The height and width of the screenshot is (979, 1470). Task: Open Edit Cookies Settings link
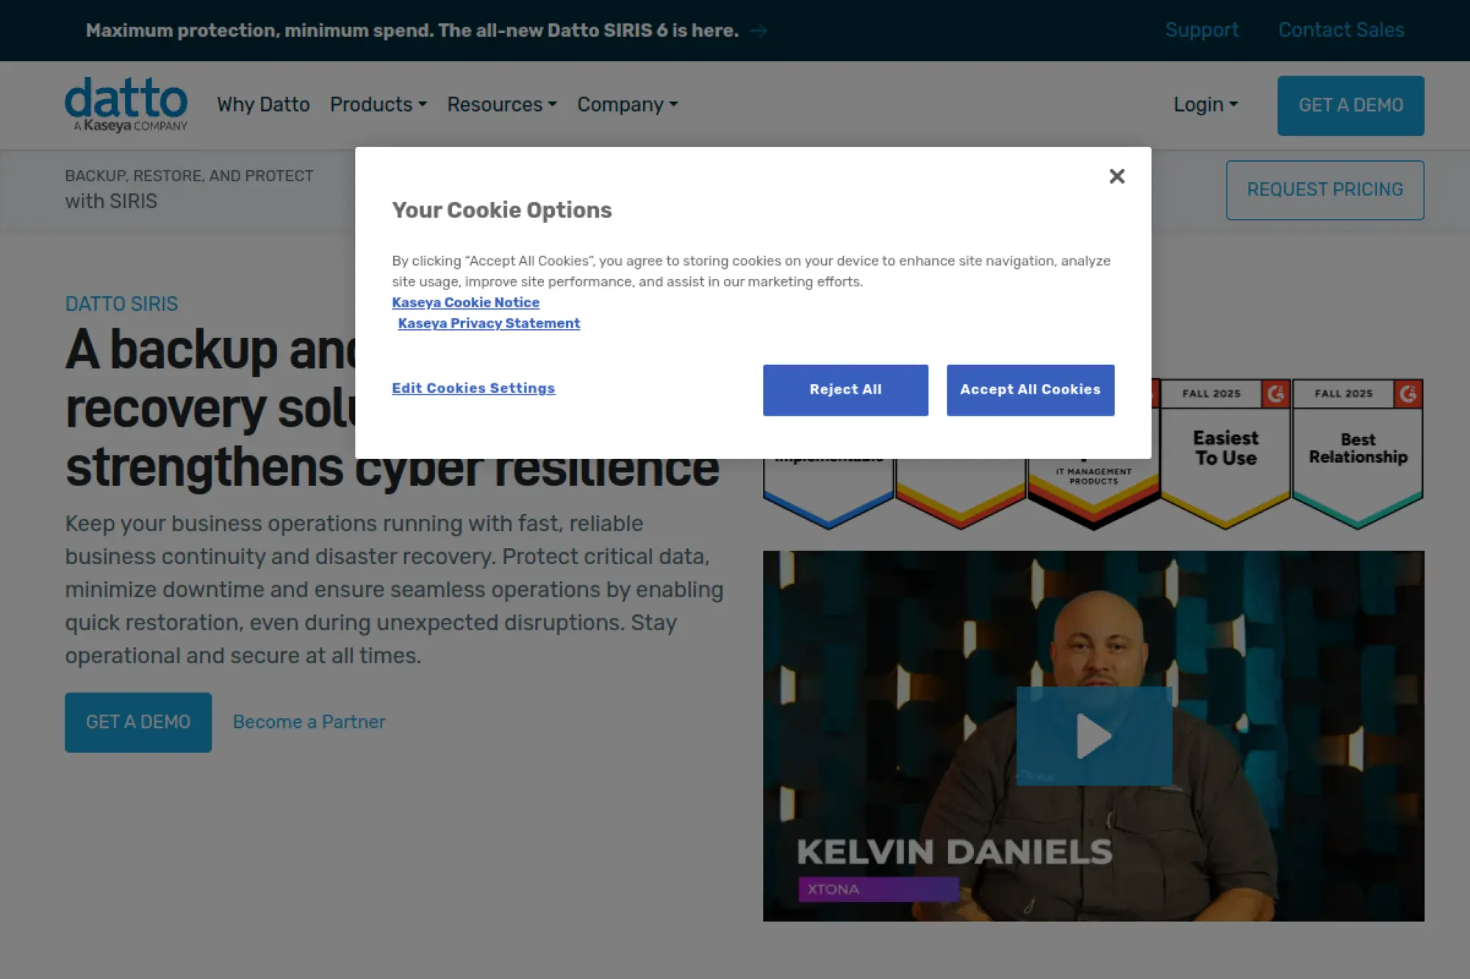point(473,388)
